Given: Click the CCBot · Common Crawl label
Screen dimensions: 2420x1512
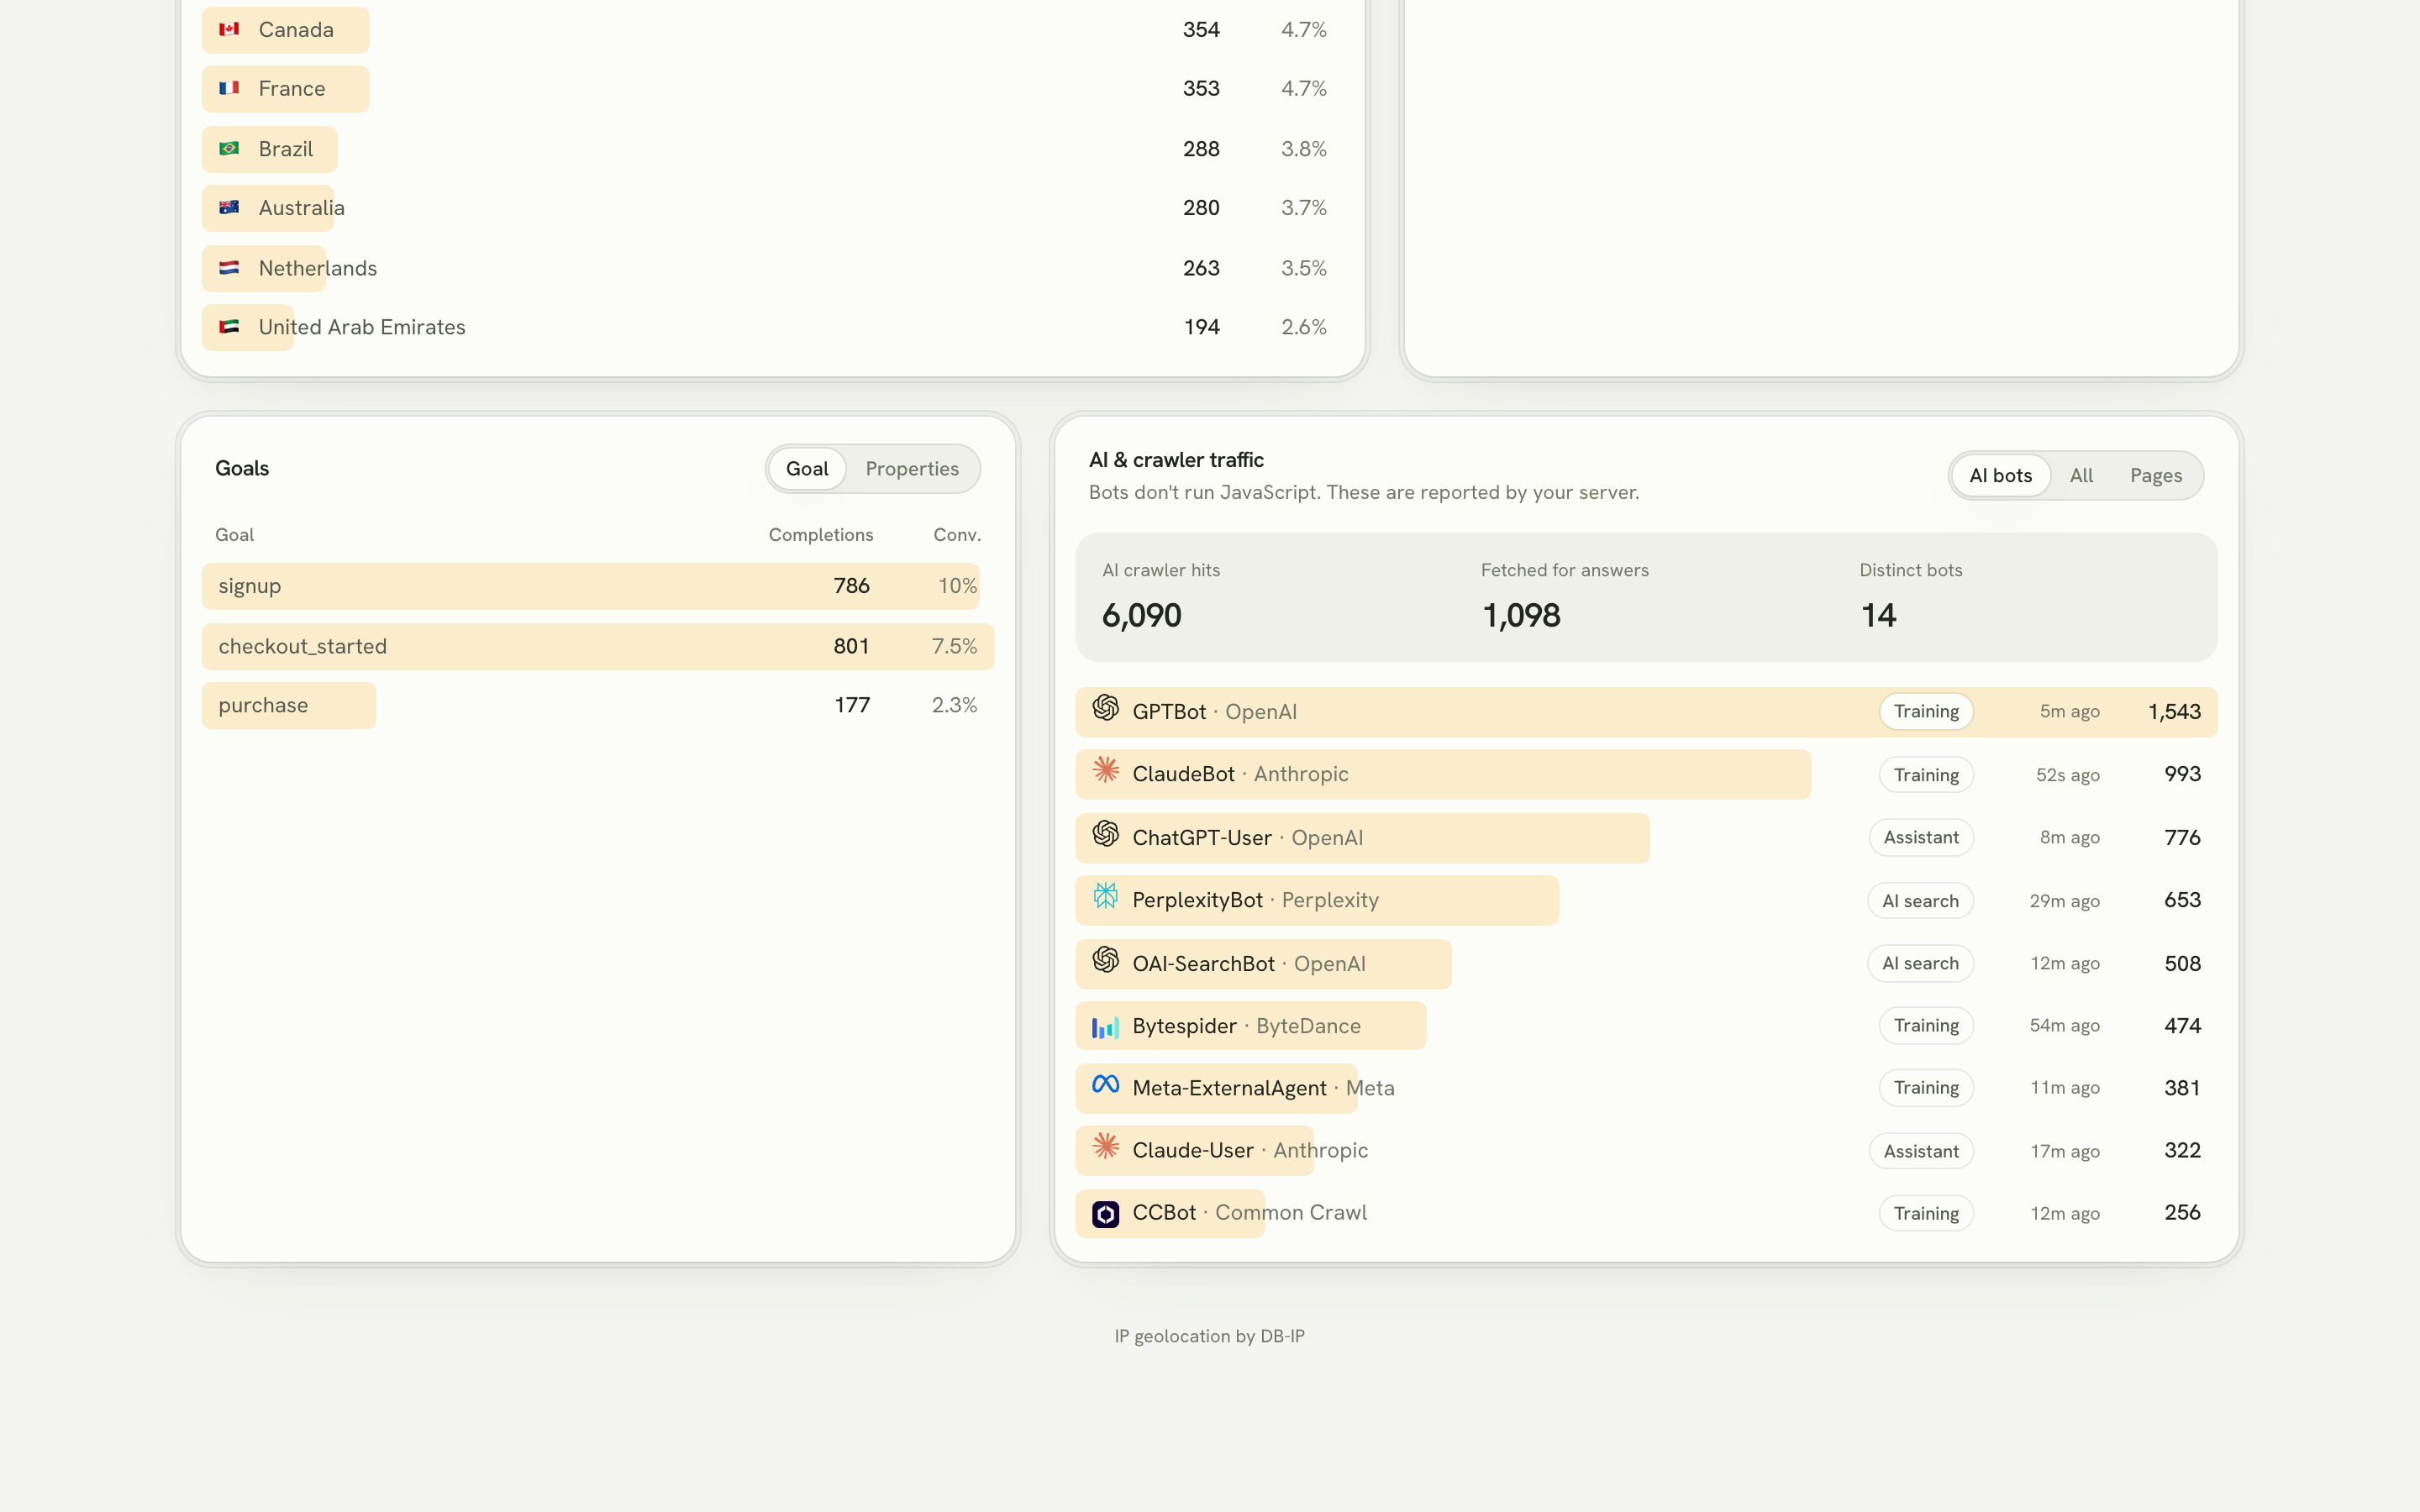Looking at the screenshot, I should pyautogui.click(x=1249, y=1212).
